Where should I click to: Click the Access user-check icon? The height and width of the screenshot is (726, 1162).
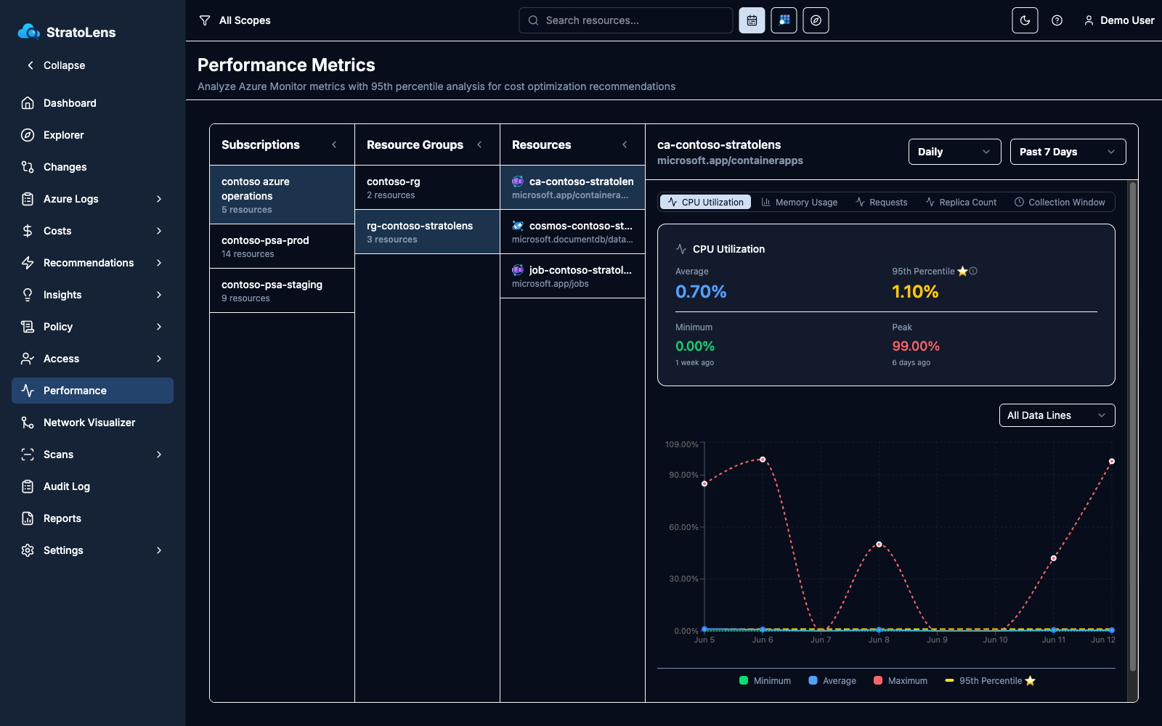(x=28, y=359)
